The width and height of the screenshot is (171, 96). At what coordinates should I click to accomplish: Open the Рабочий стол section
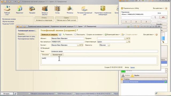tap(7, 11)
